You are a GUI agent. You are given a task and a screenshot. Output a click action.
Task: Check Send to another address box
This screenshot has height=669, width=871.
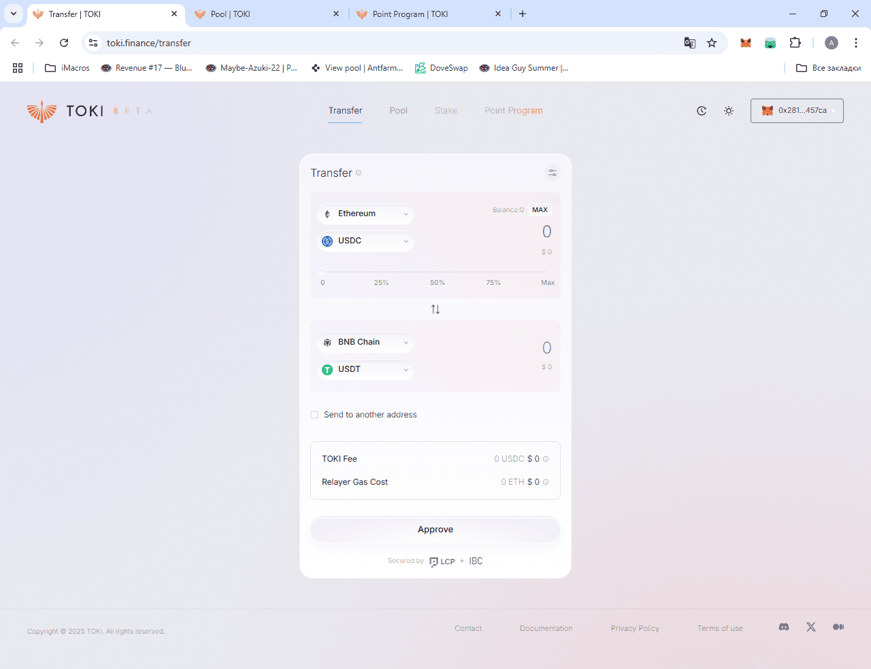click(314, 415)
